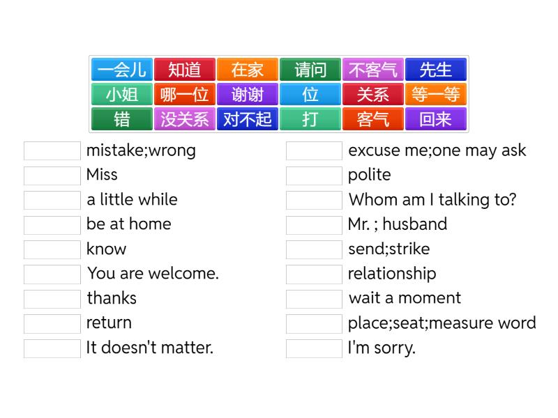
Task: Click the 先生 word tile
Action: tap(436, 70)
